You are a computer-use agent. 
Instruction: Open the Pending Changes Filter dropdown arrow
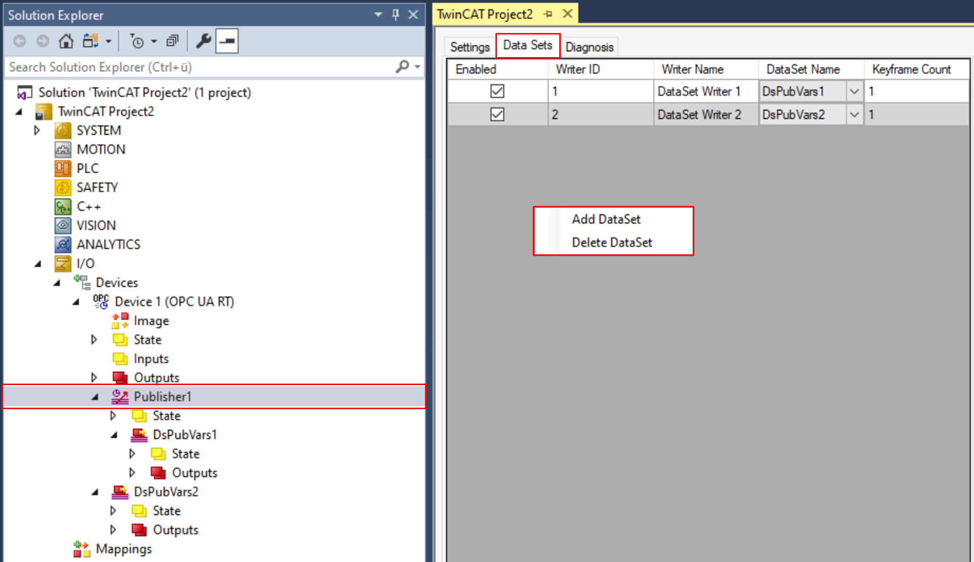pyautogui.click(x=154, y=42)
